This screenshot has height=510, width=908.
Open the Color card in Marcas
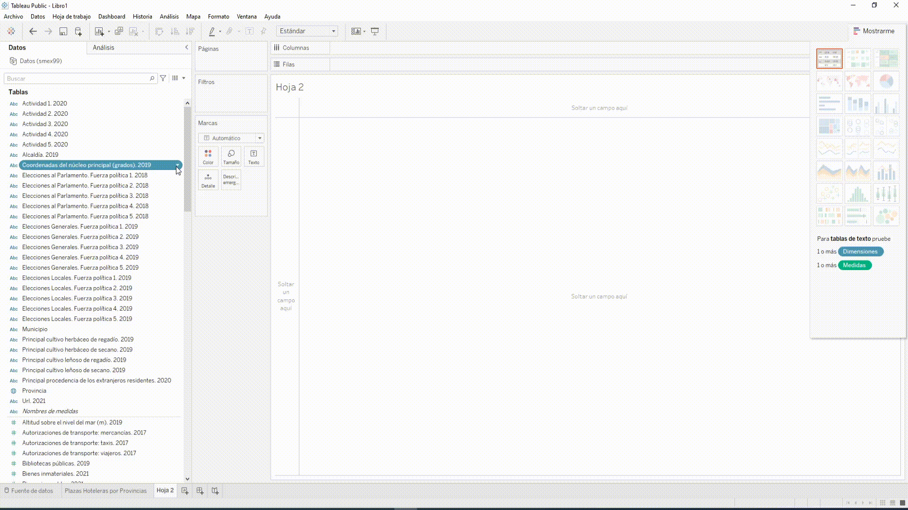pos(208,156)
